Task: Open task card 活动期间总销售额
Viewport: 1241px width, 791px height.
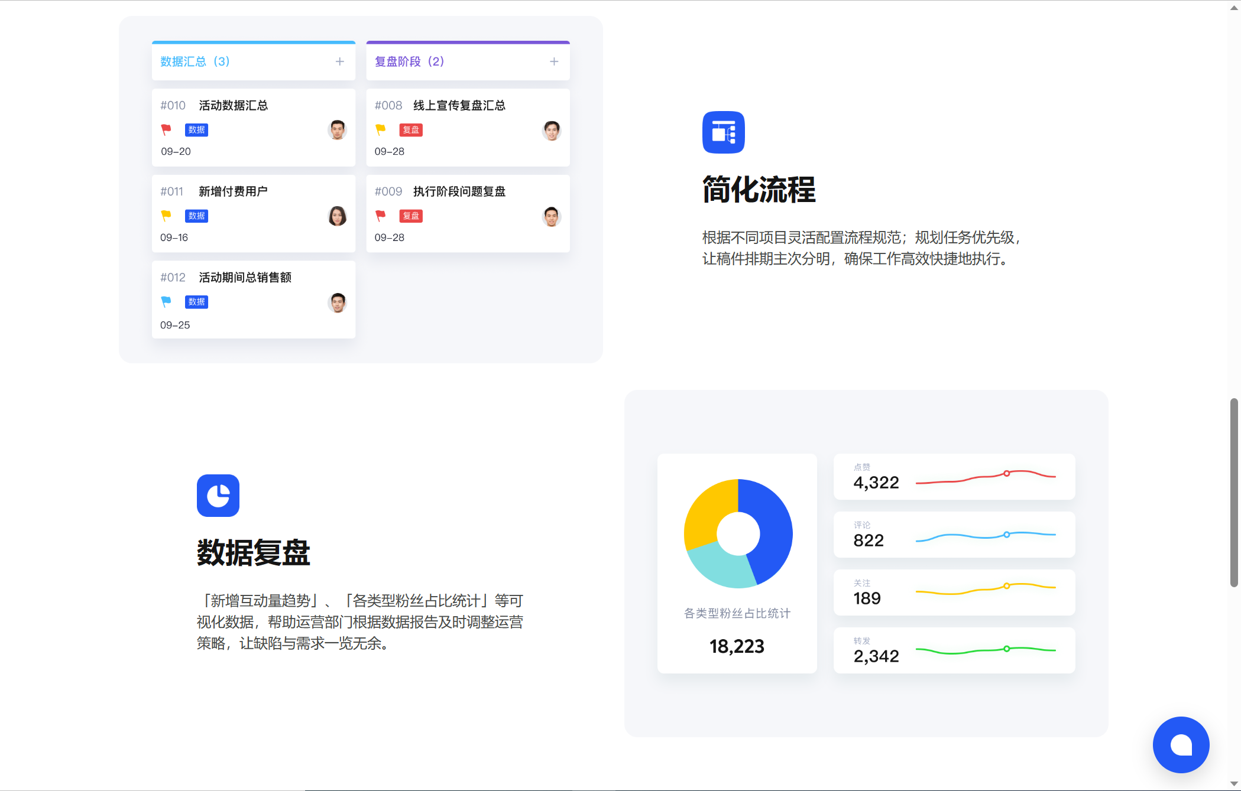Action: click(x=245, y=278)
